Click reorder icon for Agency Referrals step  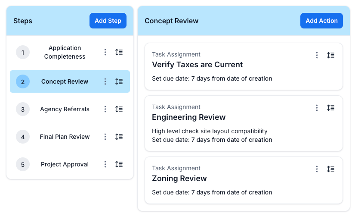pos(119,109)
